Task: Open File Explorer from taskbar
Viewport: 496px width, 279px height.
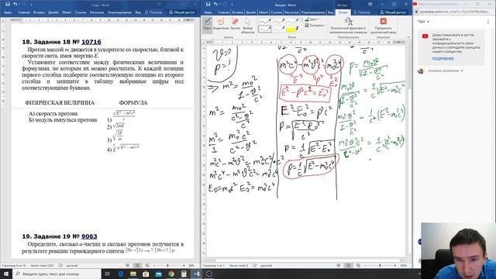Action: (133, 274)
